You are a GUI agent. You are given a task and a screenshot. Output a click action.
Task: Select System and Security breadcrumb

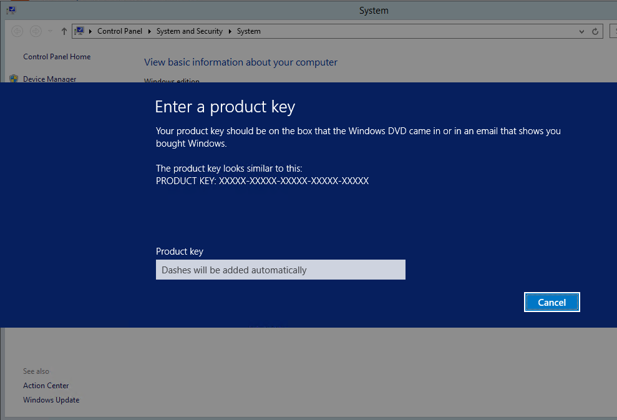[x=189, y=31]
